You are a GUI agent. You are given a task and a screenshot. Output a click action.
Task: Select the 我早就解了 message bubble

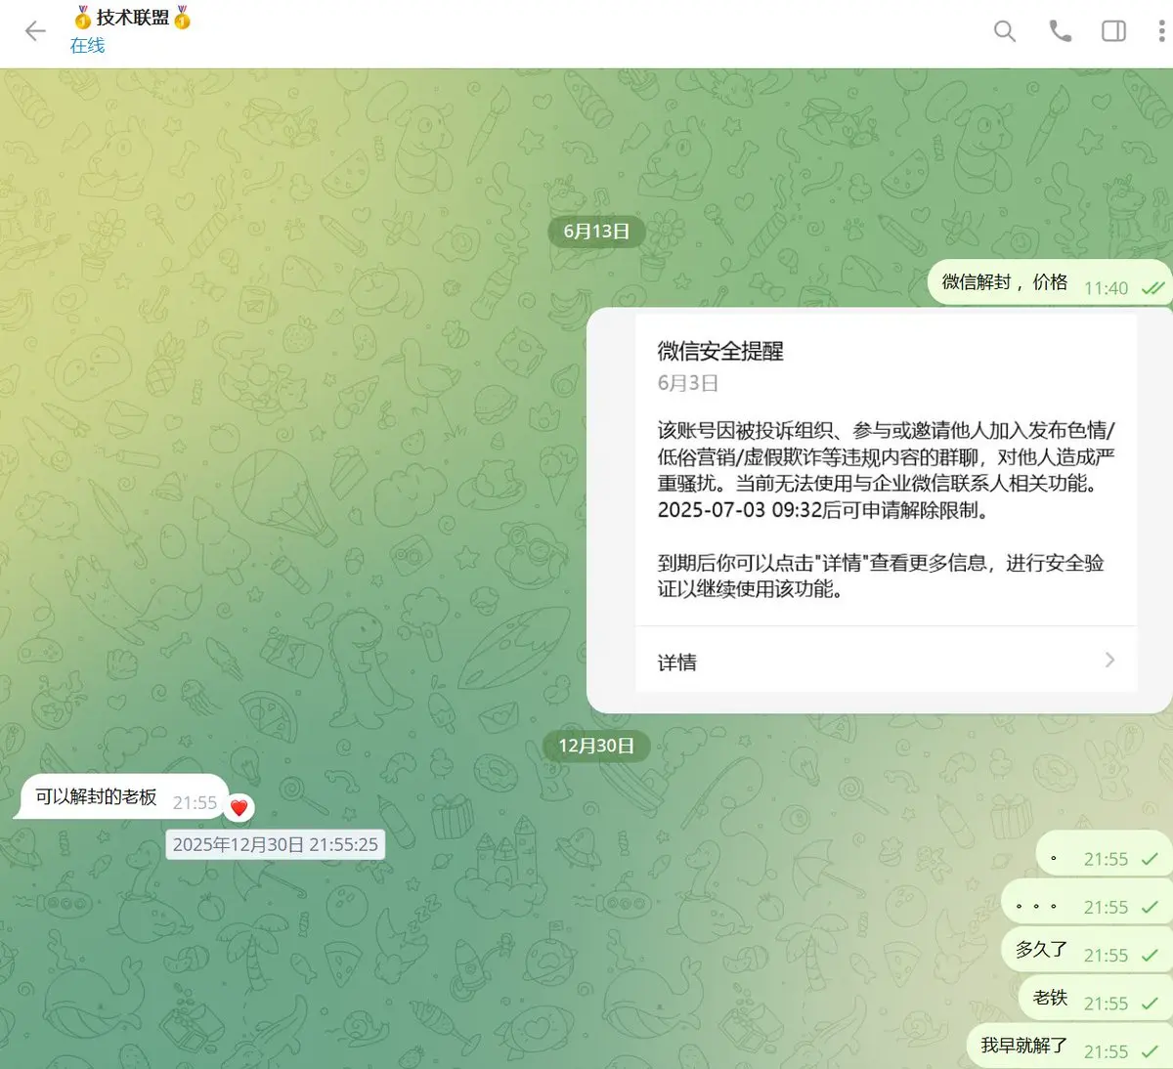tap(1069, 1046)
